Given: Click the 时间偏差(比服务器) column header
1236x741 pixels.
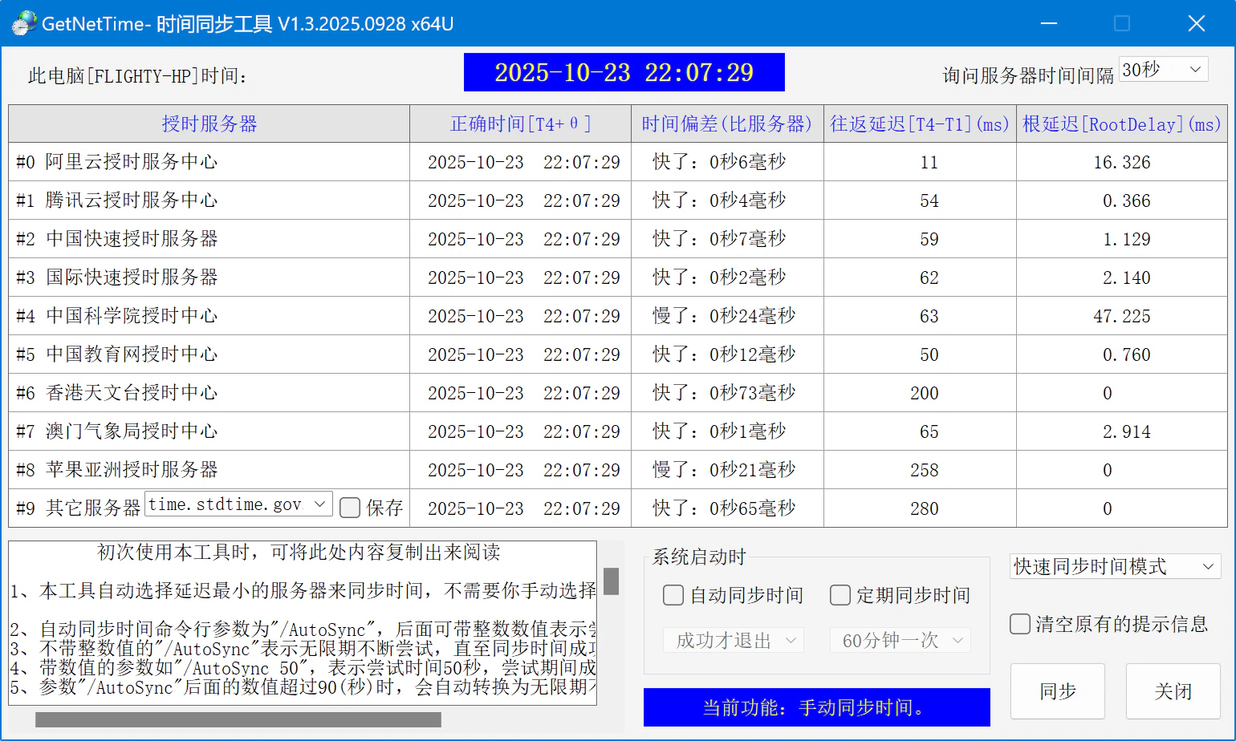Looking at the screenshot, I should pyautogui.click(x=726, y=123).
